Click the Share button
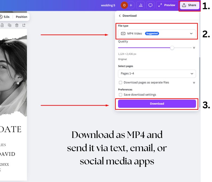Image resolution: width=212 pixels, height=182 pixels. pos(189,5)
